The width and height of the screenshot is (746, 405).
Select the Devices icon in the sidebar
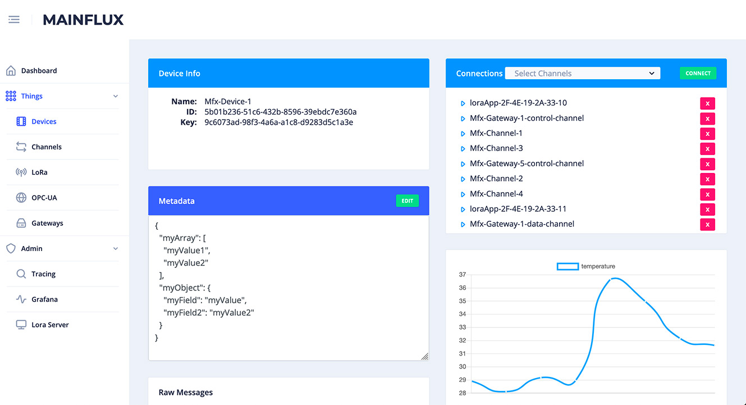coord(21,121)
